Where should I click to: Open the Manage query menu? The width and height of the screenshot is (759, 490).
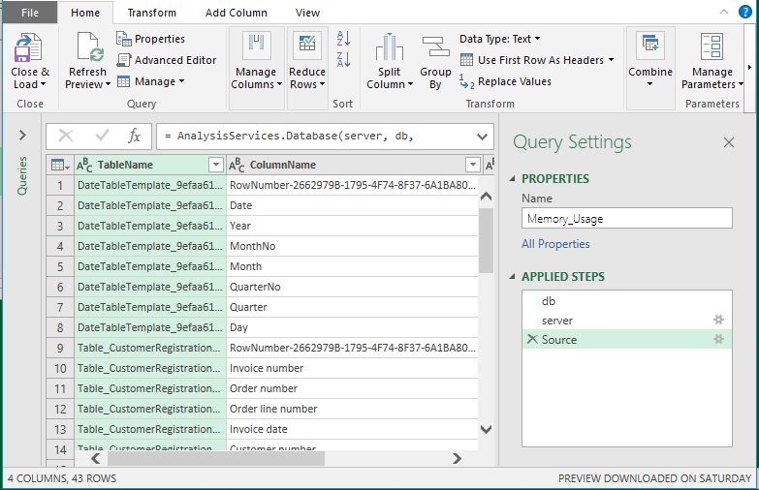150,81
